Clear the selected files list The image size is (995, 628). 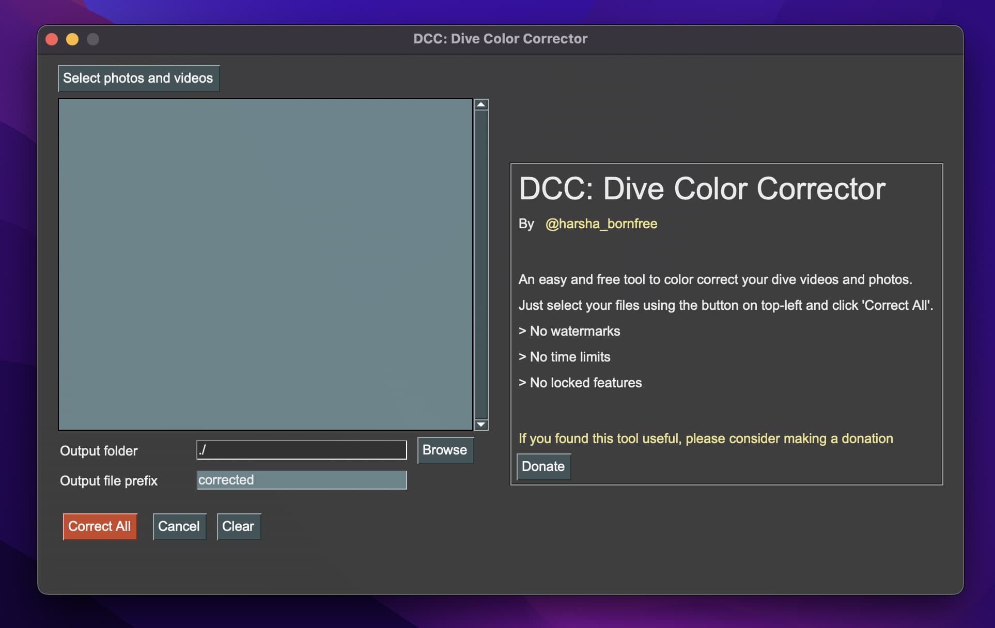click(x=238, y=526)
